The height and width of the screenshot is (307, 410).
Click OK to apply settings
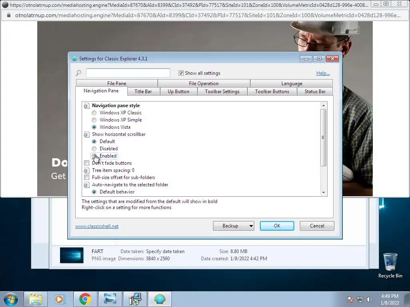(277, 226)
